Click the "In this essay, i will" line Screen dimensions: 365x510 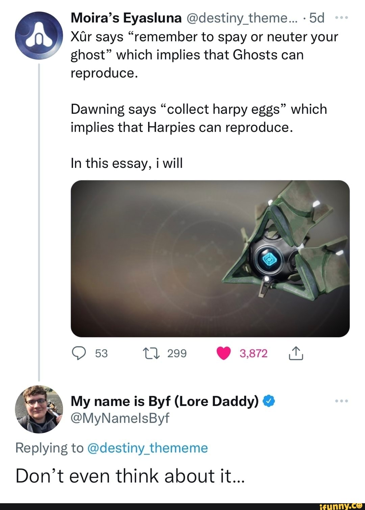[127, 163]
